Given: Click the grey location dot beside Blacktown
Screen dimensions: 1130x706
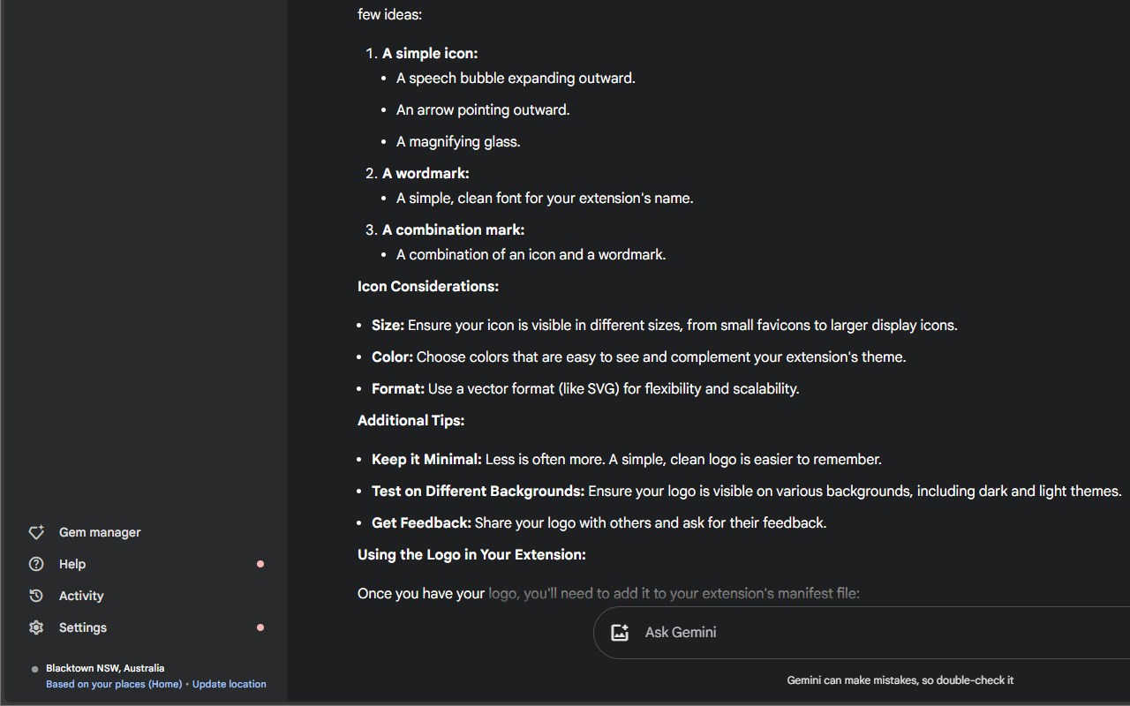Looking at the screenshot, I should pos(34,669).
